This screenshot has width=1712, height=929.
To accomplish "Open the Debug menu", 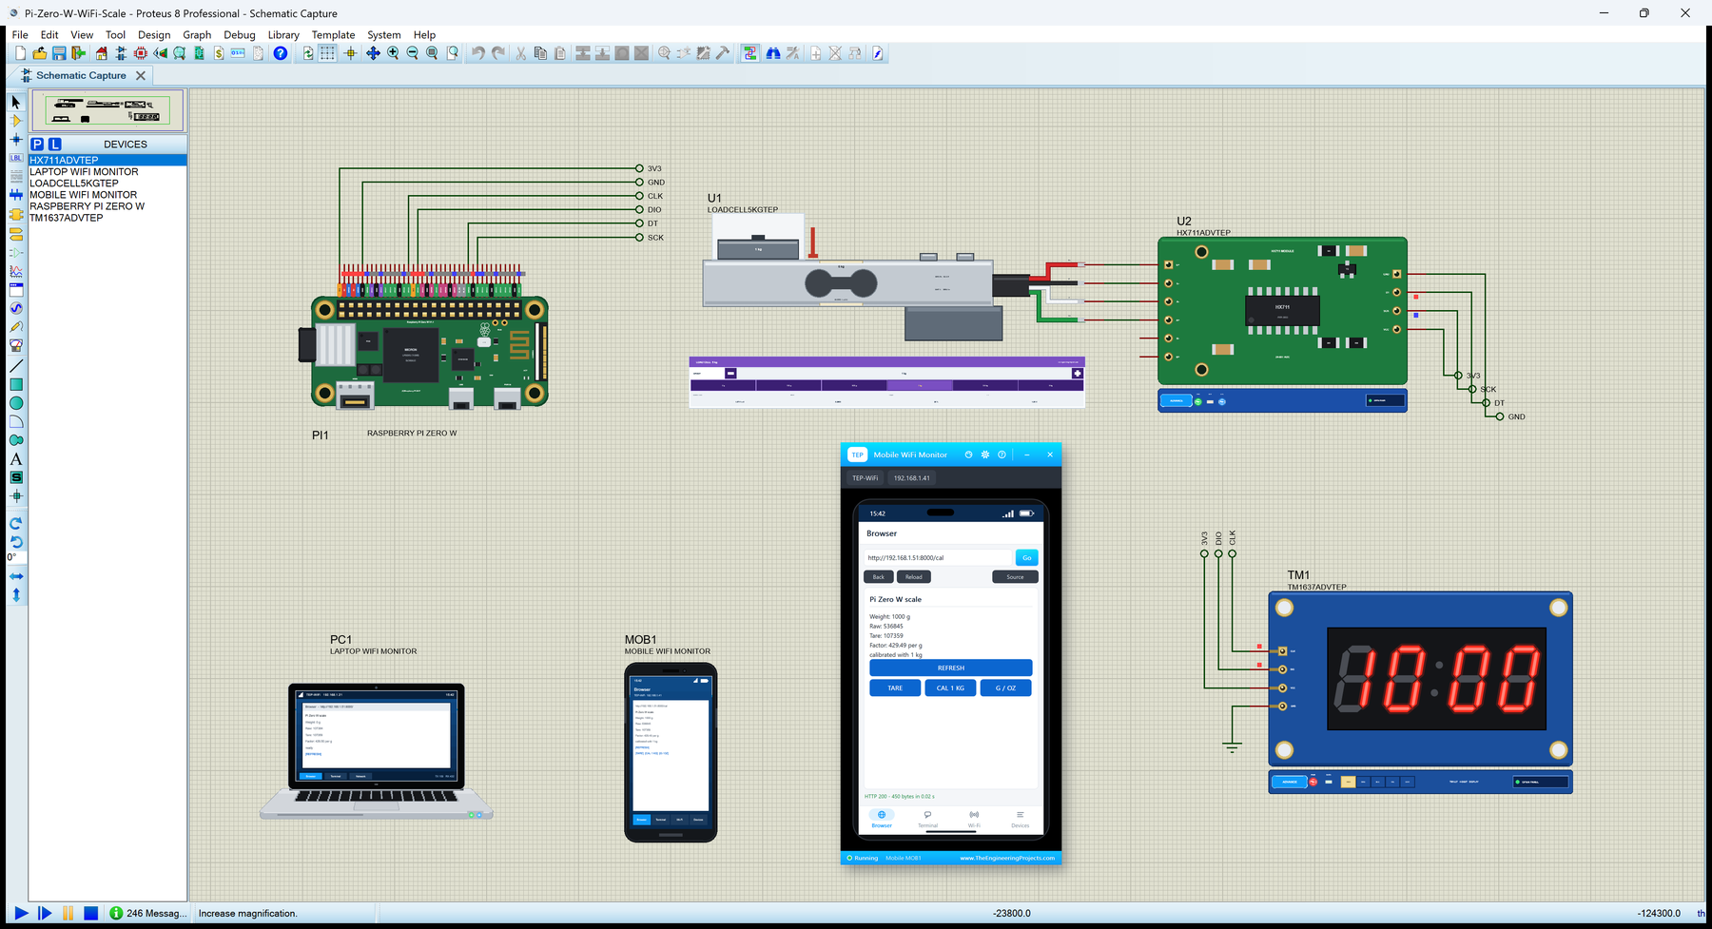I will tap(240, 35).
